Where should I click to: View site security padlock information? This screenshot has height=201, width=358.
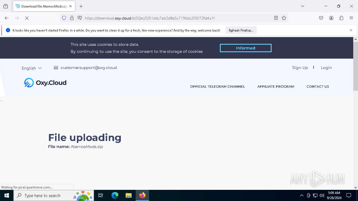click(72, 18)
